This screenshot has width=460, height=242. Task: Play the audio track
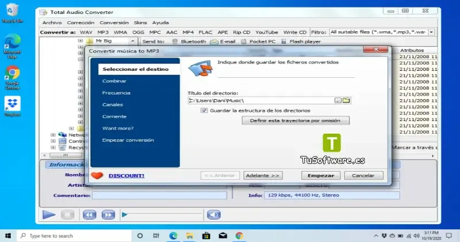pyautogui.click(x=49, y=215)
